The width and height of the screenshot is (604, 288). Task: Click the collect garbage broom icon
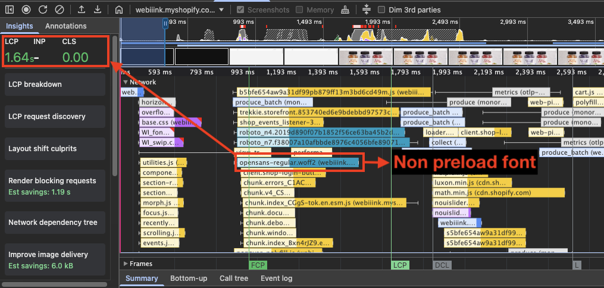click(x=345, y=10)
